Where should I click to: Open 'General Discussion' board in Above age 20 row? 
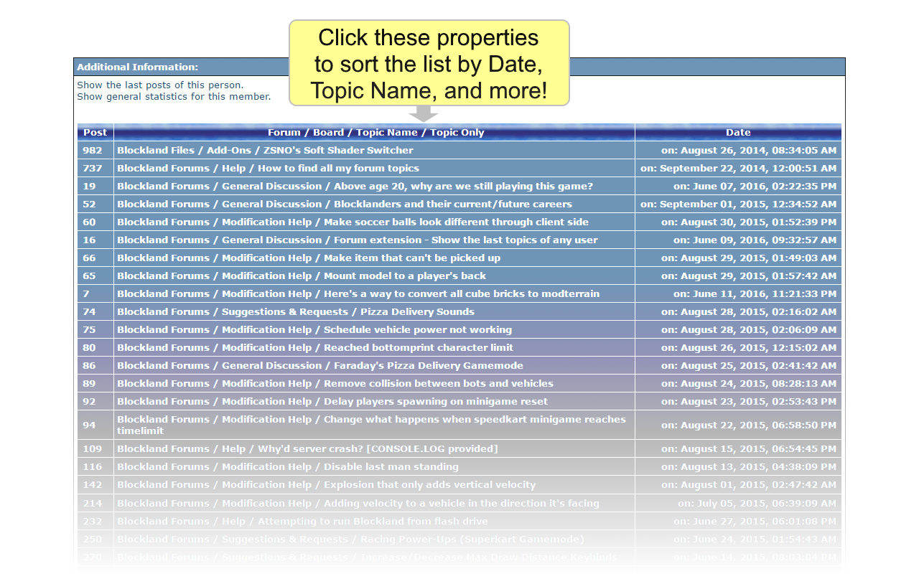point(271,186)
